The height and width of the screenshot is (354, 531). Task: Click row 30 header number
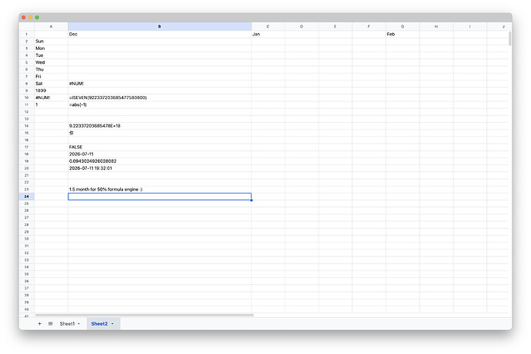point(26,239)
